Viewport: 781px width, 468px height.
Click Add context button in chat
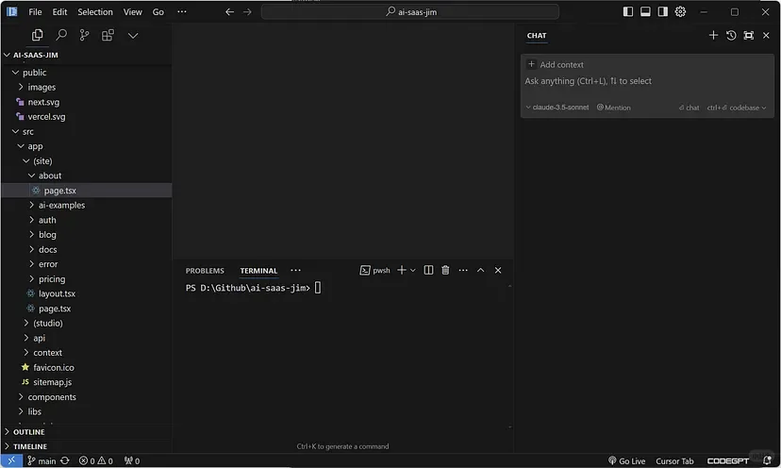556,64
